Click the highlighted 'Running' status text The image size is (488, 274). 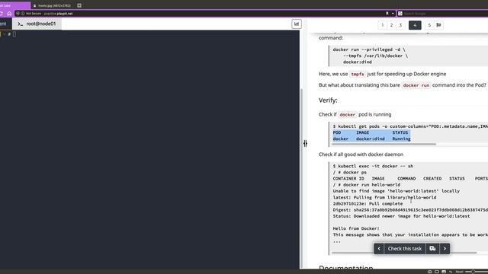[401, 139]
